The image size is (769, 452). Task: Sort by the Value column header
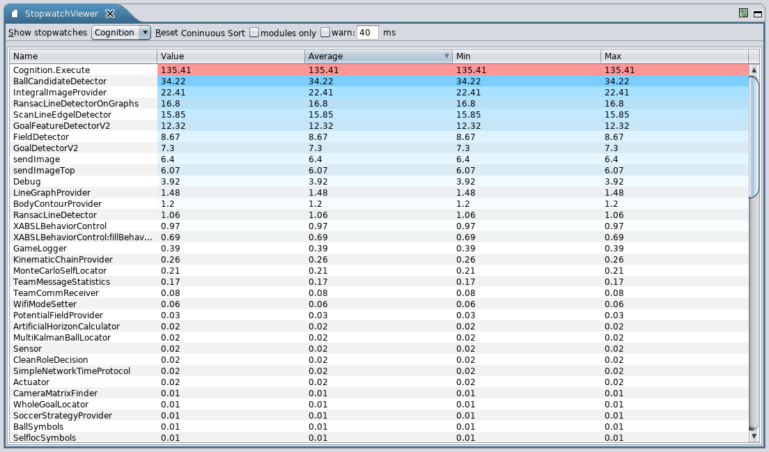pos(231,56)
